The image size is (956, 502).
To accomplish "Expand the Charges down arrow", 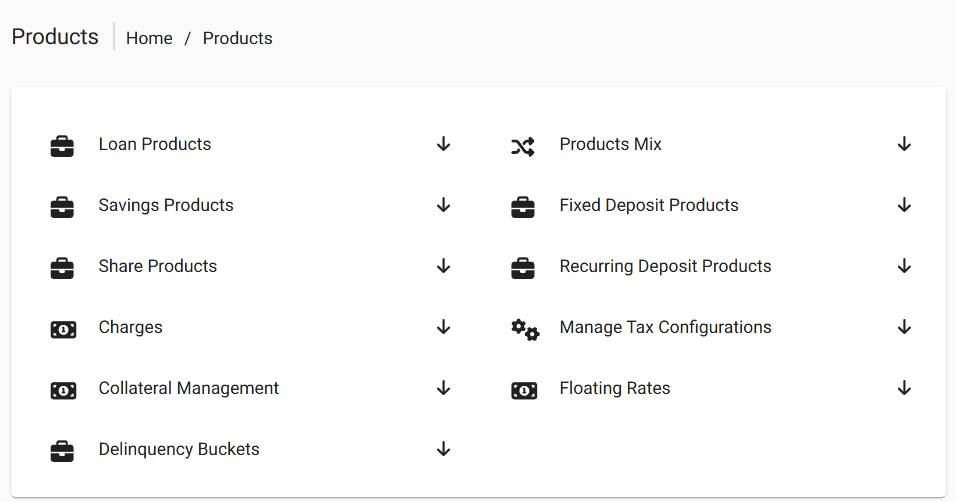I will point(443,327).
